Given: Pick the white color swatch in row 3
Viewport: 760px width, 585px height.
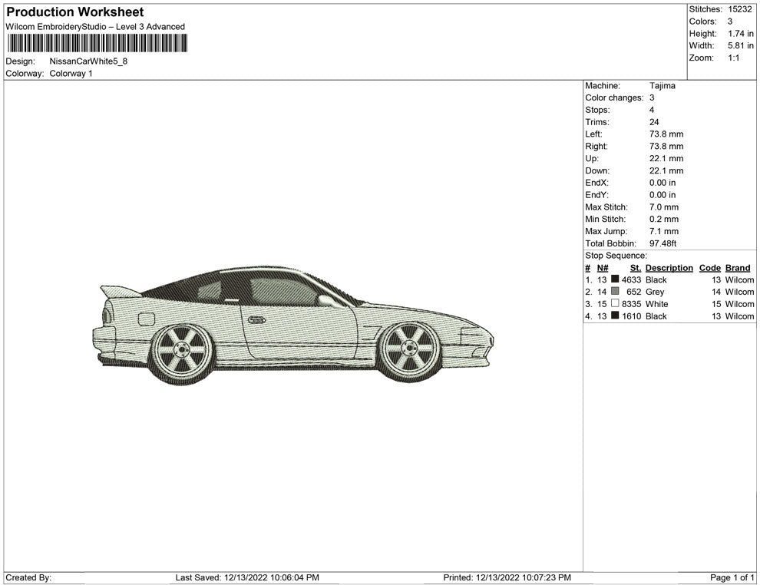Looking at the screenshot, I should point(615,304).
